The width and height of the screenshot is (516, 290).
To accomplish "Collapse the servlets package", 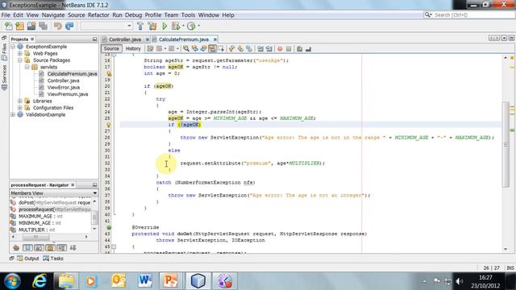I will point(27,67).
